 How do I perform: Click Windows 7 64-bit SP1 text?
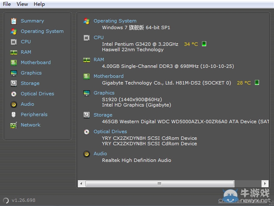136,27
